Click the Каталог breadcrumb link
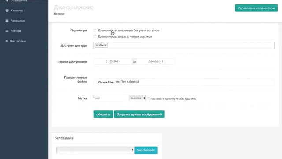 [59, 14]
